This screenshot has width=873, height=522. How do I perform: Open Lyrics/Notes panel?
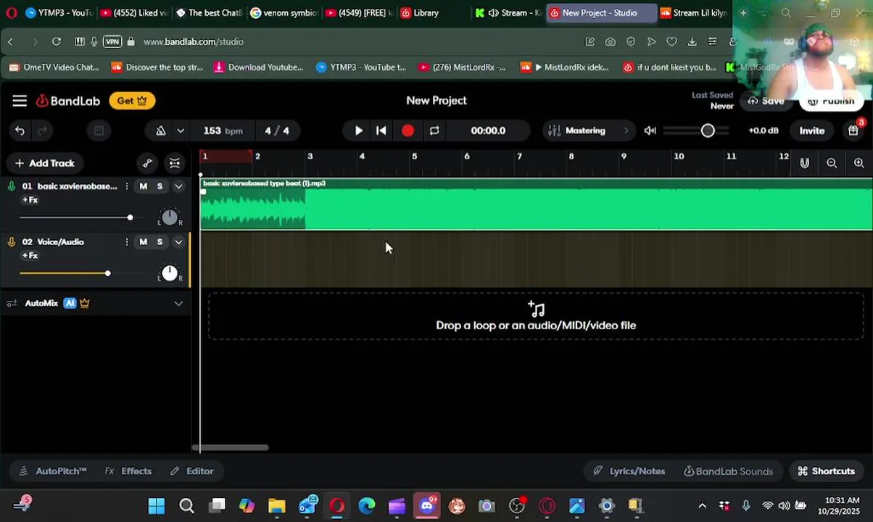click(629, 471)
